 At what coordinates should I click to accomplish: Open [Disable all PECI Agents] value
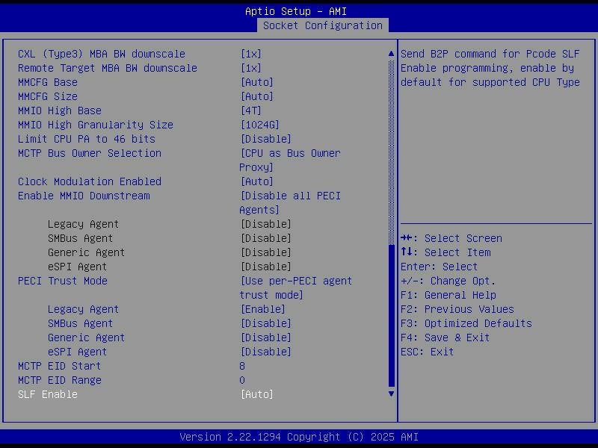tap(290, 203)
